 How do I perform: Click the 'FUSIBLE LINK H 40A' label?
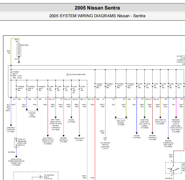(31, 88)
